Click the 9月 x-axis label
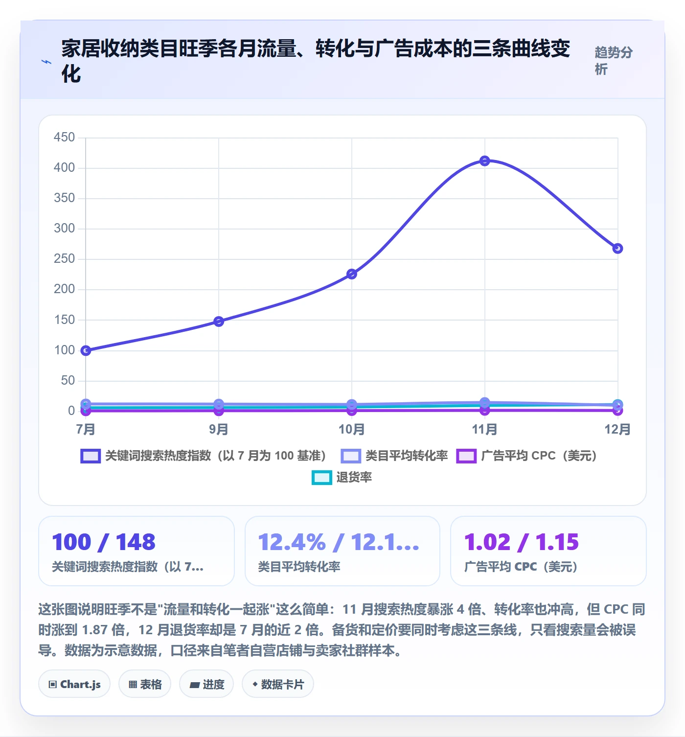The height and width of the screenshot is (737, 685). pos(219,430)
